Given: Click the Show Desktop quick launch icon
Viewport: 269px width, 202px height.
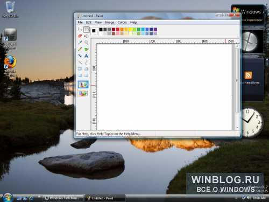Looking at the screenshot, I should point(19,198).
